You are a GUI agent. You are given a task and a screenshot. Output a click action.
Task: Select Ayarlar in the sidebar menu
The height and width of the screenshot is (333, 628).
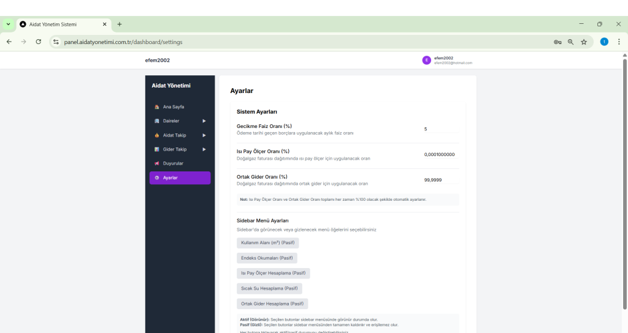pos(180,178)
